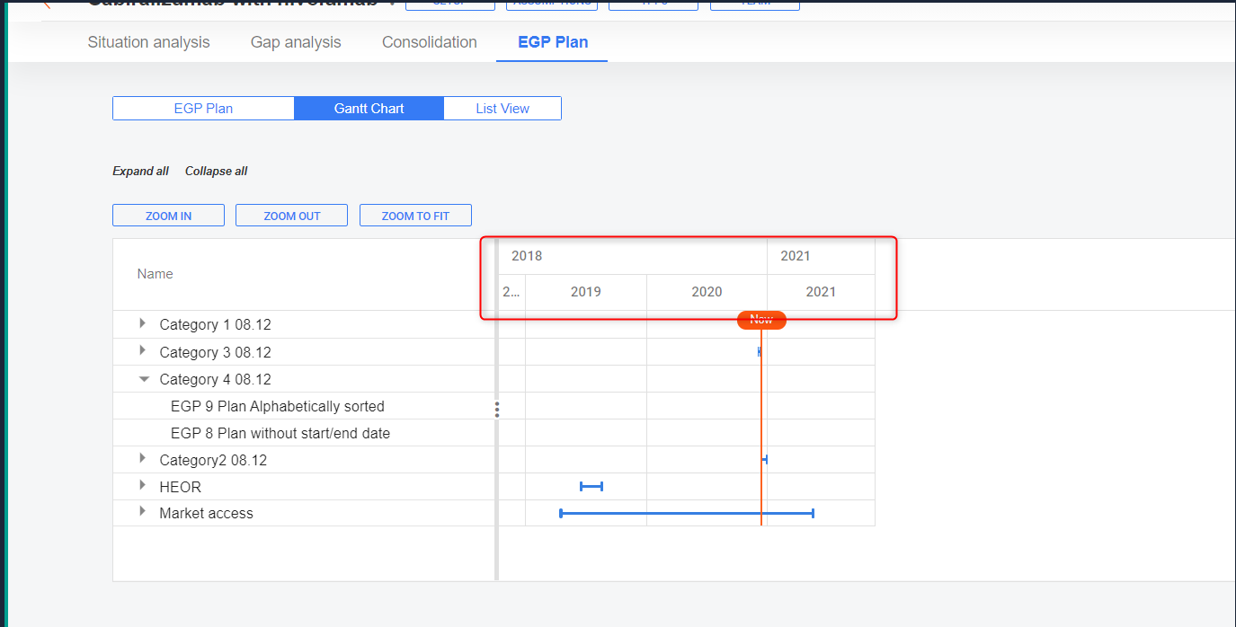The width and height of the screenshot is (1236, 627).
Task: Expand the Category2 08.12 row
Action: 143,459
